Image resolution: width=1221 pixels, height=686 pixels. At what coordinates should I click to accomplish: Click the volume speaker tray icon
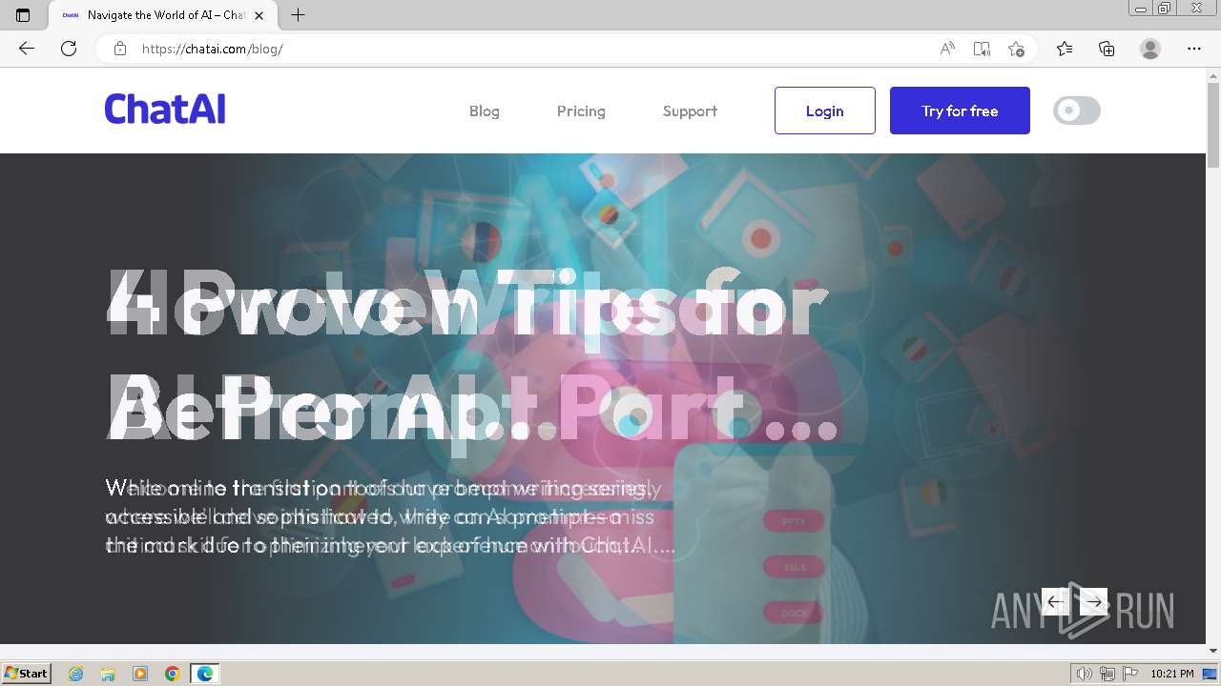(1085, 674)
